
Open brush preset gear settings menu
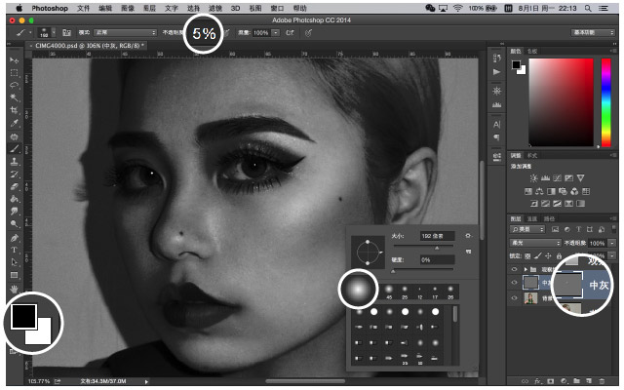click(x=470, y=236)
